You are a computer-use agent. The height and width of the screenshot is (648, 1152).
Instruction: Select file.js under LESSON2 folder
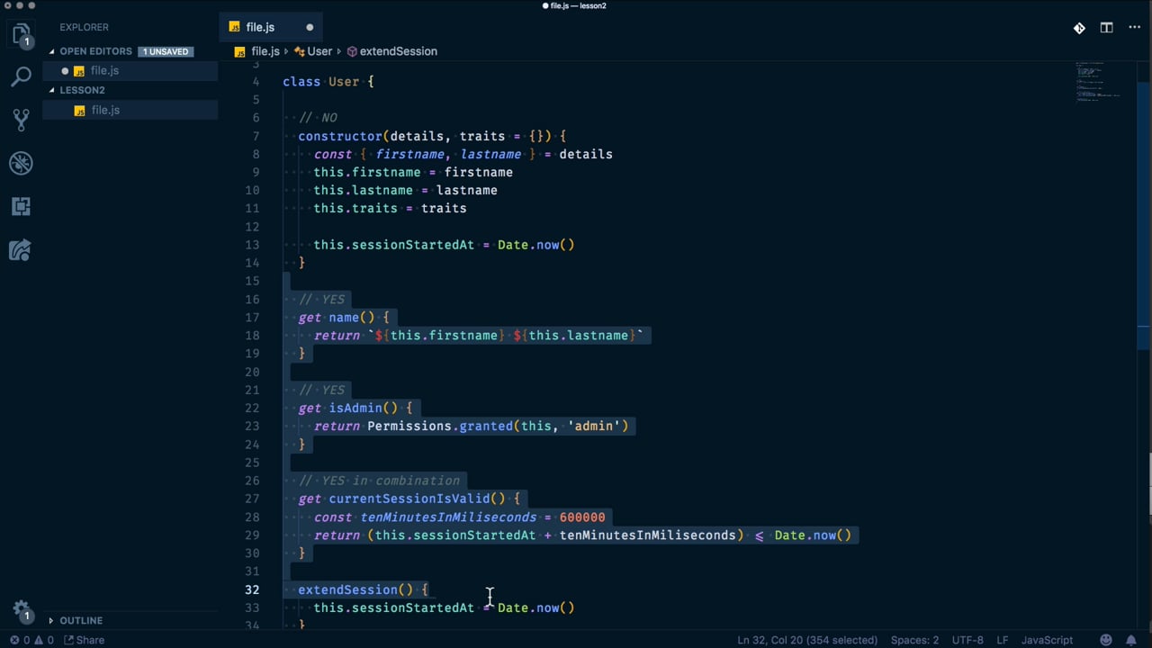pos(130,110)
